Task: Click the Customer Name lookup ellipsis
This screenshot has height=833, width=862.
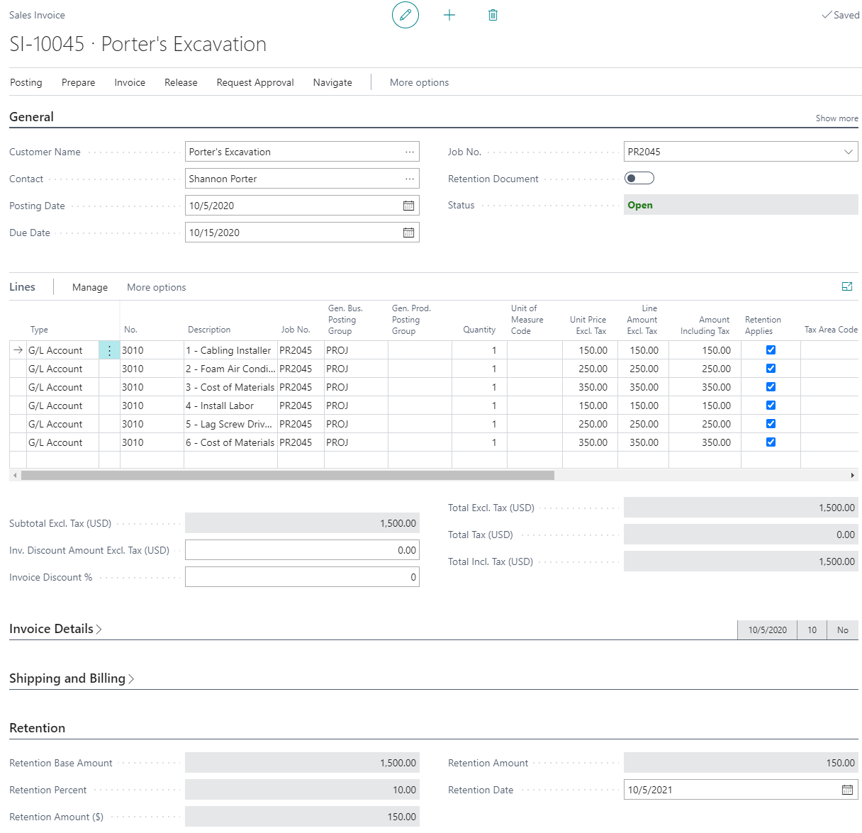Action: (409, 152)
